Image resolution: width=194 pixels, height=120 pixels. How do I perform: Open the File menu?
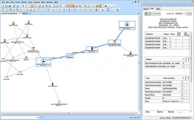pyautogui.click(x=3, y=2)
